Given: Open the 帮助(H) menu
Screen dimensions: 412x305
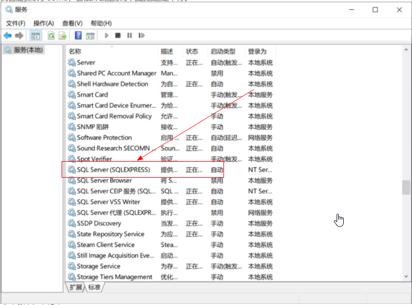Looking at the screenshot, I should coord(101,23).
